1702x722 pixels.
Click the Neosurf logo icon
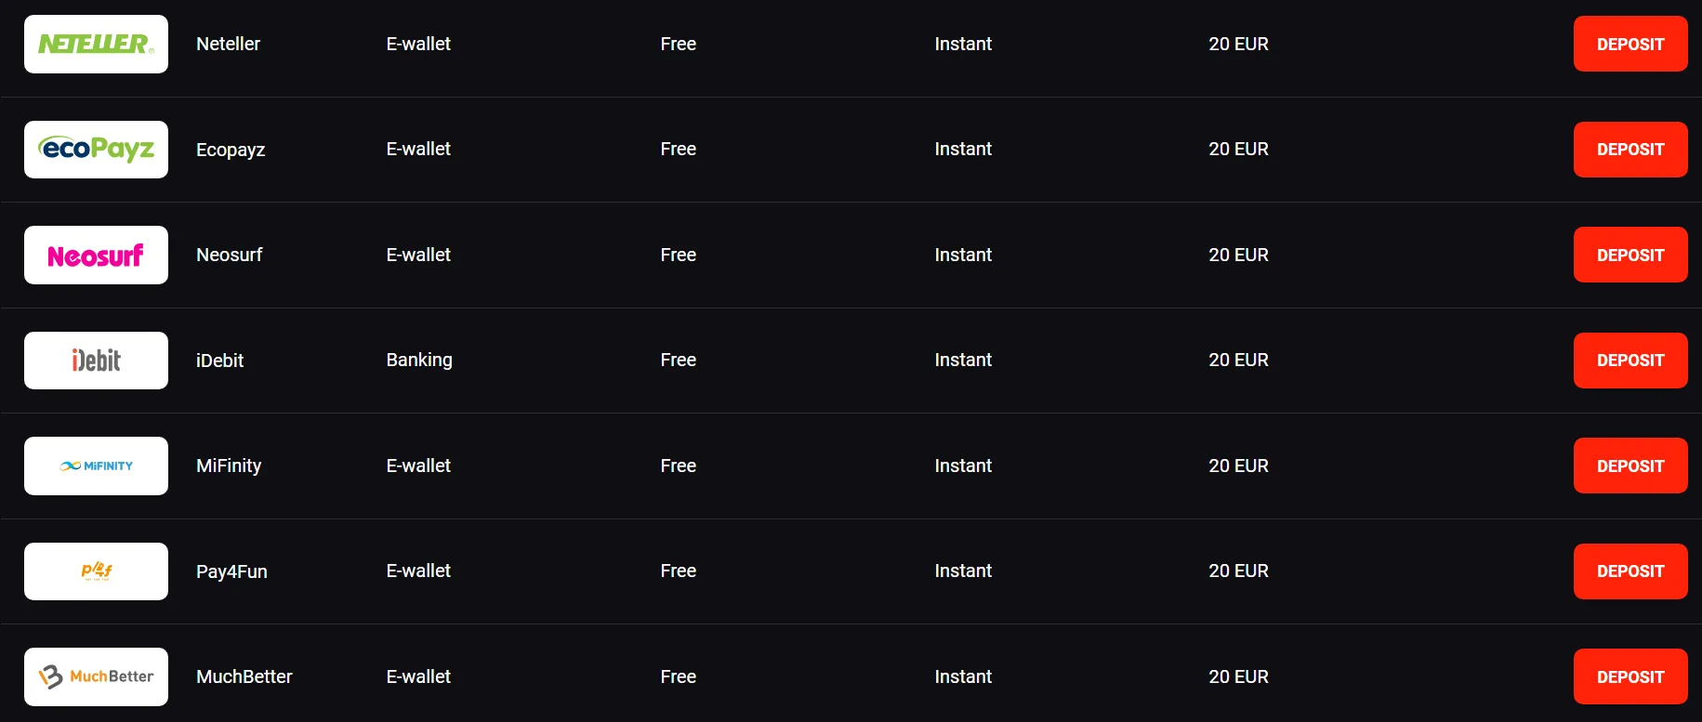pyautogui.click(x=96, y=255)
